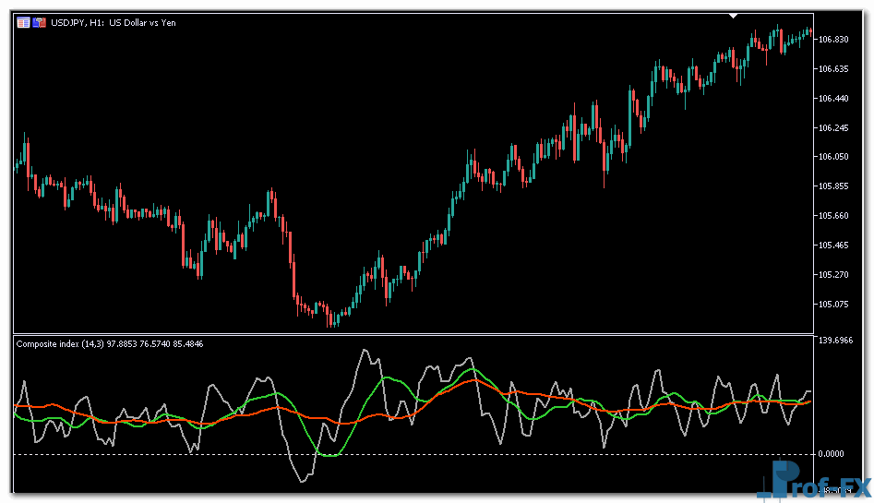Click the One-Click Trading panel icon
This screenshot has width=874, height=503.
point(40,22)
